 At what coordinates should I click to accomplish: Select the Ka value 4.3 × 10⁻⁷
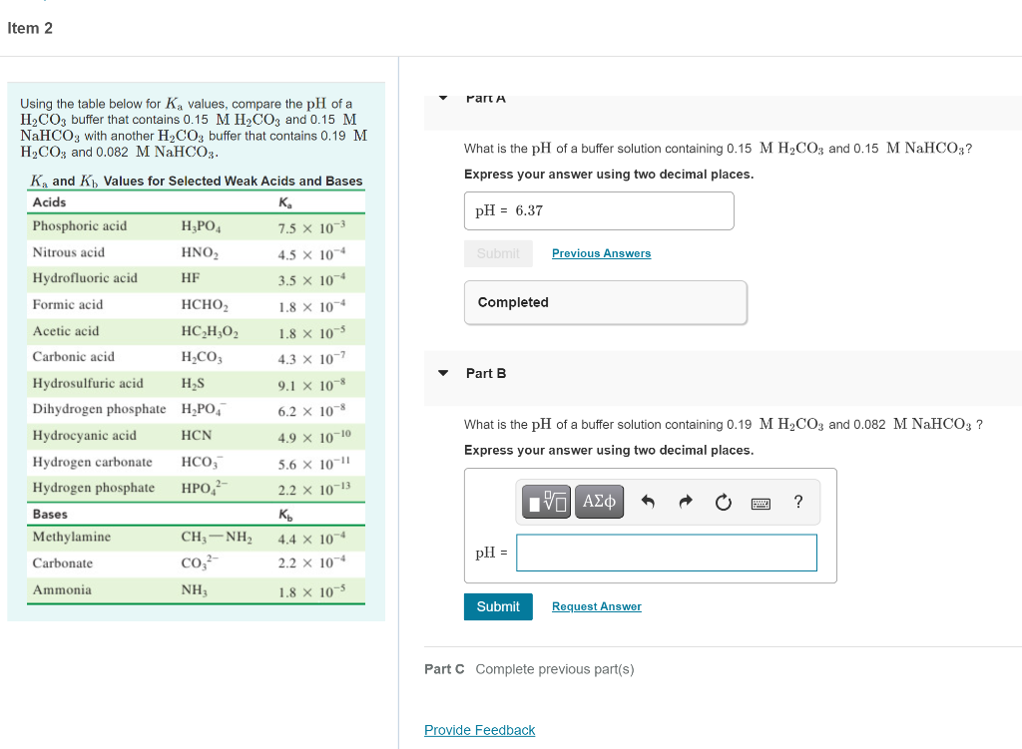tap(311, 358)
